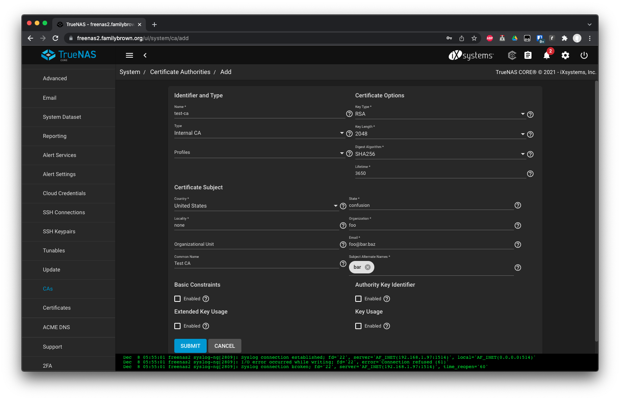Click the CANCEL button
Viewport: 620px width, 400px height.
pyautogui.click(x=225, y=346)
